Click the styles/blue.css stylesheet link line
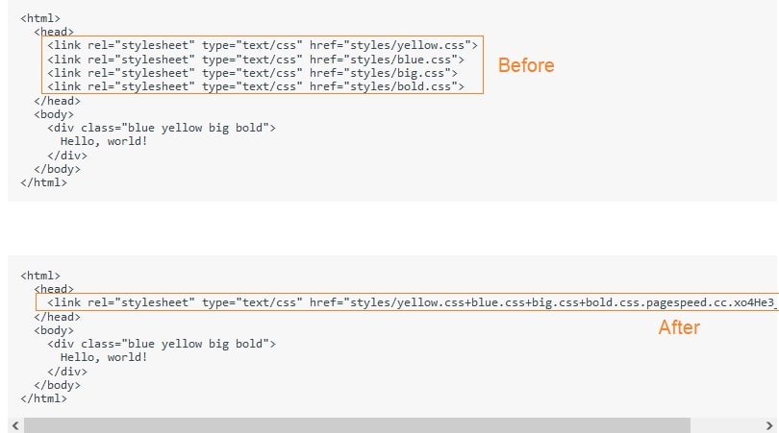Image resolution: width=779 pixels, height=433 pixels. [256, 59]
